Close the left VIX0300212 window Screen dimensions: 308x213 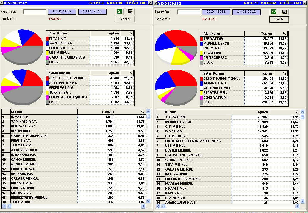[150, 3]
